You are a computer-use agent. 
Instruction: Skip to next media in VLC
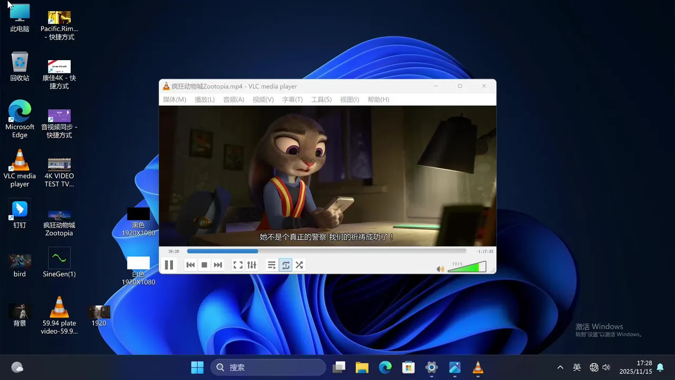point(218,265)
